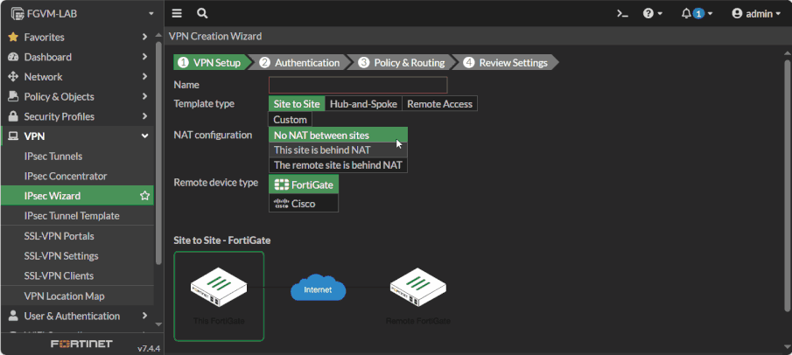
Task: Click the Security Profiles lock icon
Action: pos(13,116)
